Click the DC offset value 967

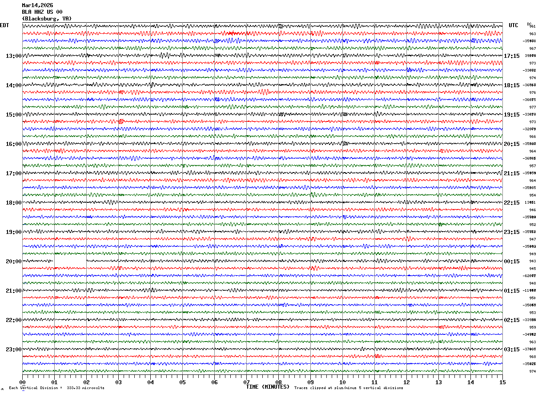coord(532,48)
